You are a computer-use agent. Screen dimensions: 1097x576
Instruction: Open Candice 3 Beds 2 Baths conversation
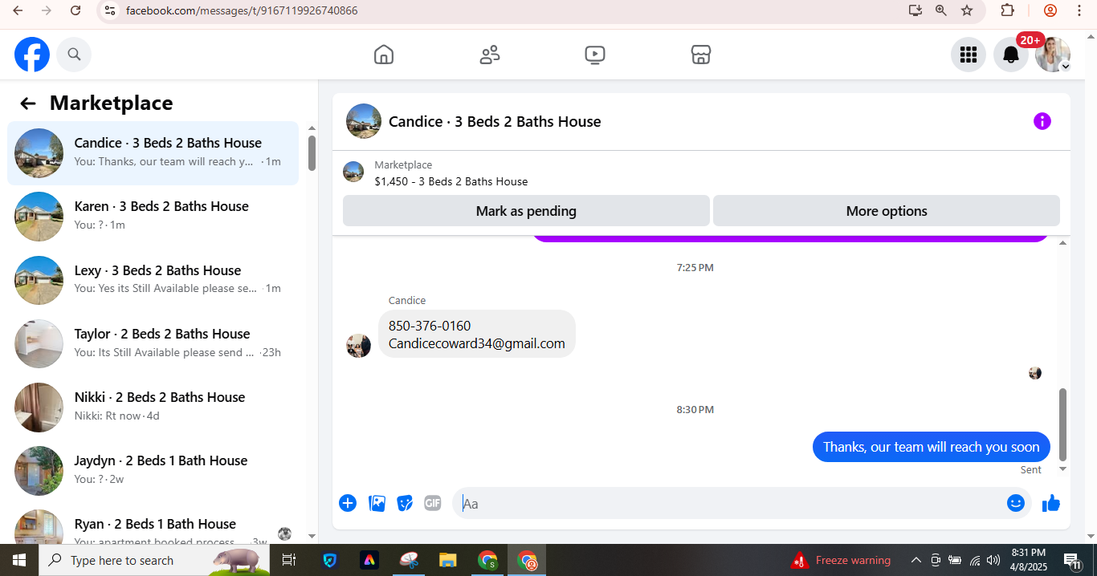pos(153,152)
